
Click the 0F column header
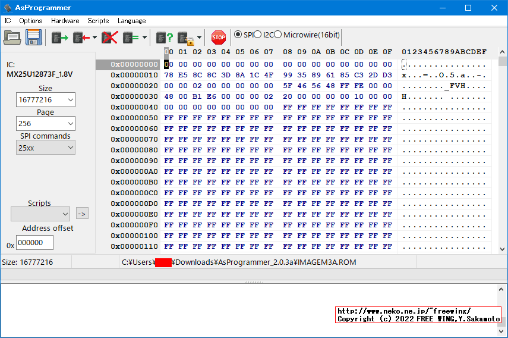(387, 52)
